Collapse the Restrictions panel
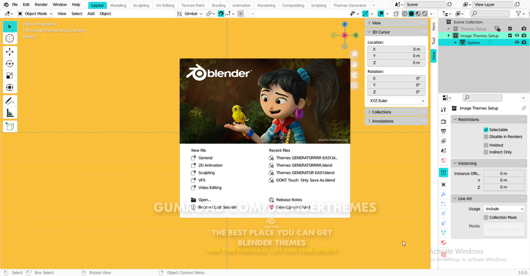Viewport: 530px width, 276px height. pos(489,120)
